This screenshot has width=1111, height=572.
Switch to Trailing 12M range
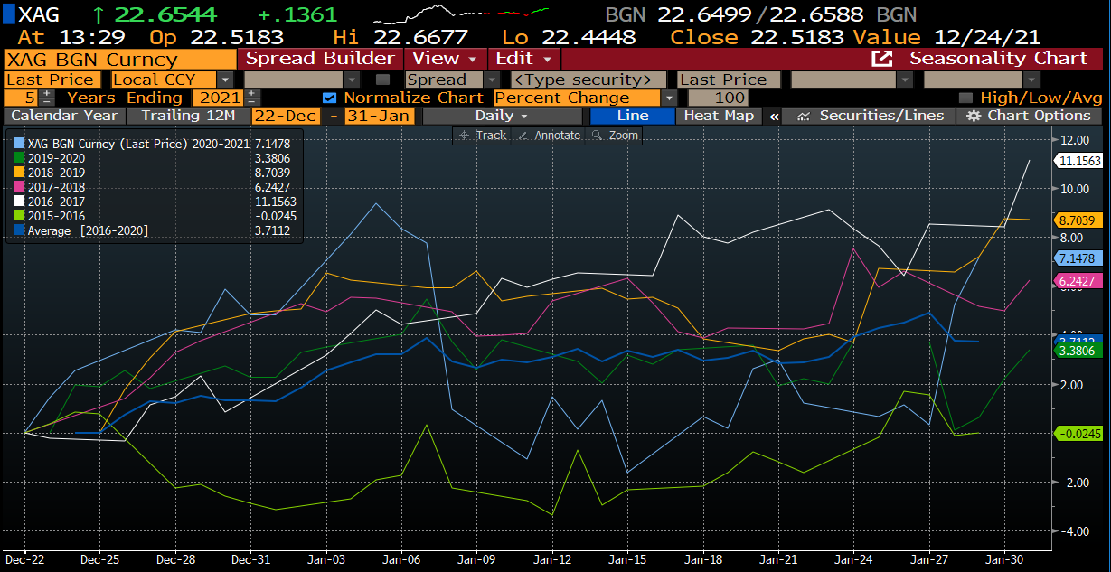[x=188, y=116]
